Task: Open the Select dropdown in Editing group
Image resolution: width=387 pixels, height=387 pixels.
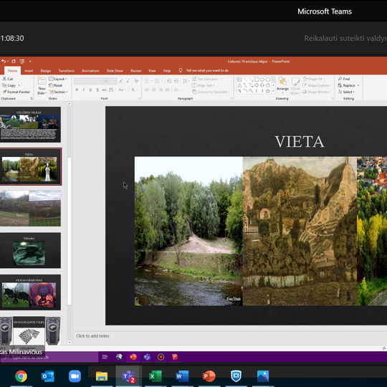Action: click(x=346, y=92)
